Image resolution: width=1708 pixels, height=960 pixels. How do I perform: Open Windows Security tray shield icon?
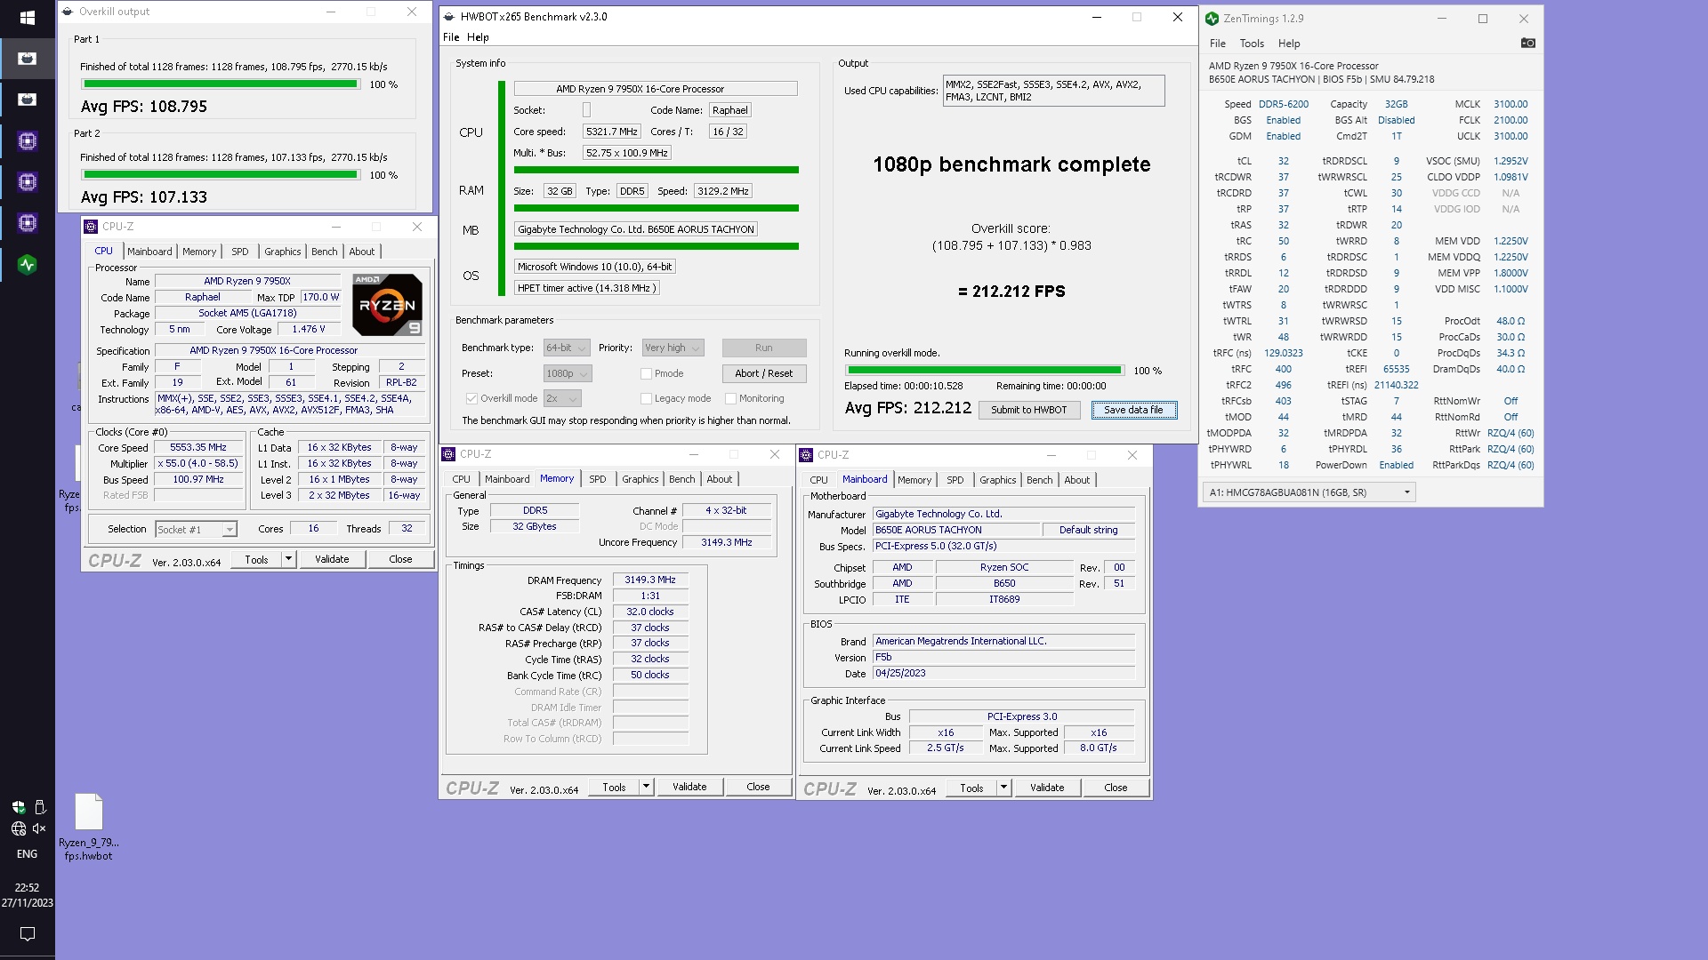point(18,807)
